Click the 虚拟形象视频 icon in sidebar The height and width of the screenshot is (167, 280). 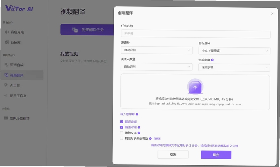(6, 118)
